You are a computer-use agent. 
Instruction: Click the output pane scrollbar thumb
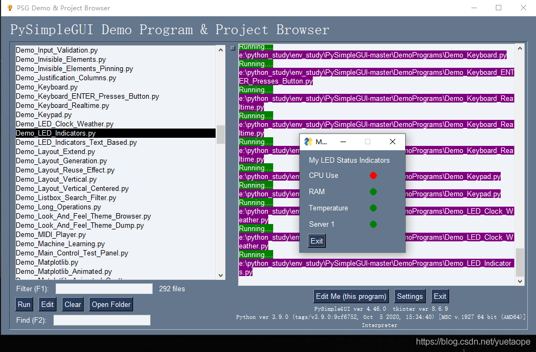(520, 262)
